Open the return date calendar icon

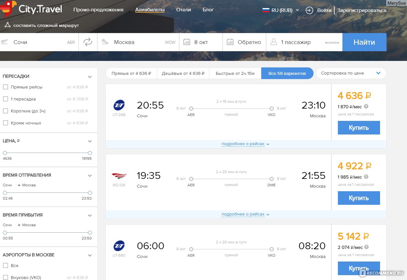[230, 42]
